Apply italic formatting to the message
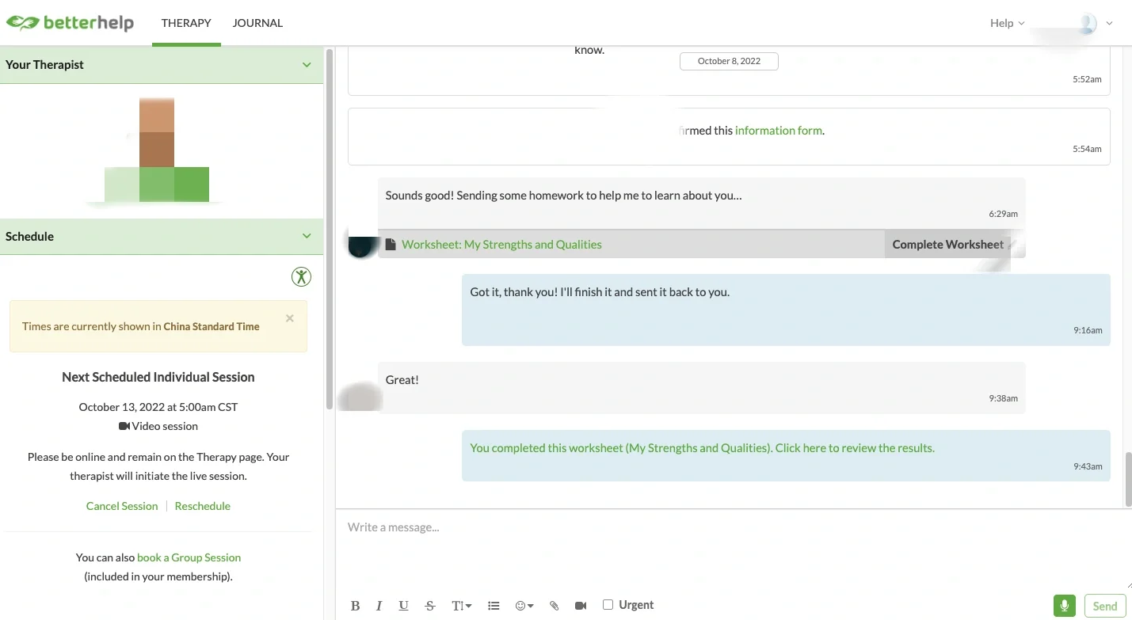Image resolution: width=1132 pixels, height=620 pixels. [x=379, y=606]
